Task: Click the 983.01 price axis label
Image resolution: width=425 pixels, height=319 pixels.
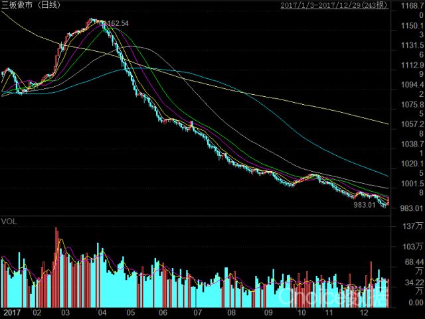Action: [x=412, y=208]
